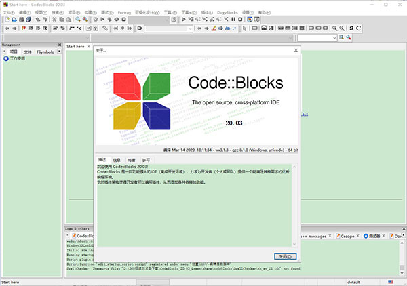Open the wide function-list dropdown in third toolbar
Viewport: 407px width, 286px height.
pos(290,38)
